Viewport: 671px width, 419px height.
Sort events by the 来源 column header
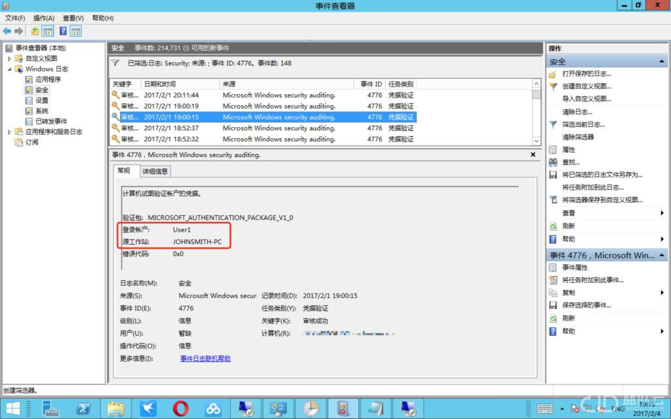pos(287,84)
